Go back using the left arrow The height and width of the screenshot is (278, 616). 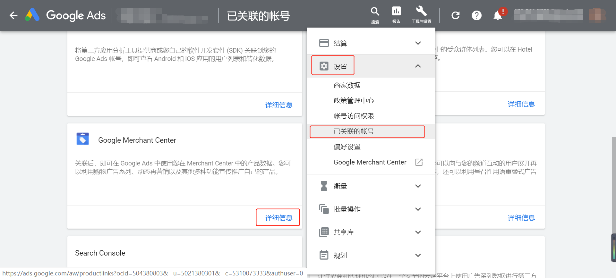click(x=13, y=15)
